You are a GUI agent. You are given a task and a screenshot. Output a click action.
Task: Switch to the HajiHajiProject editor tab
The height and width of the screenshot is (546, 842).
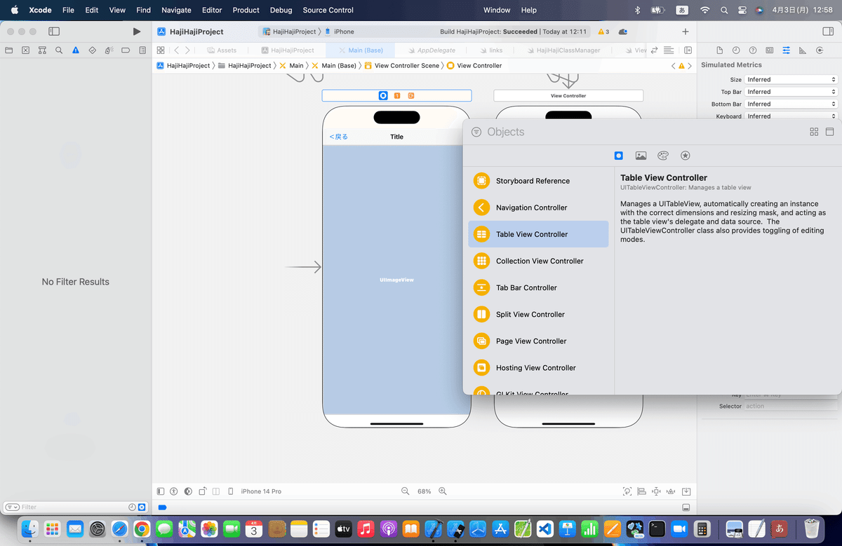[288, 50]
